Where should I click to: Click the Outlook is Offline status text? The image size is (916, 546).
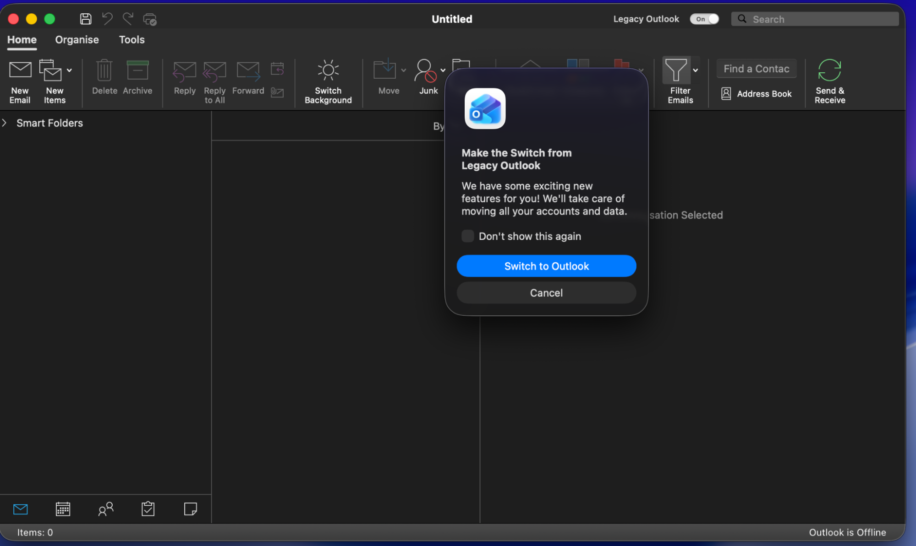[847, 532]
